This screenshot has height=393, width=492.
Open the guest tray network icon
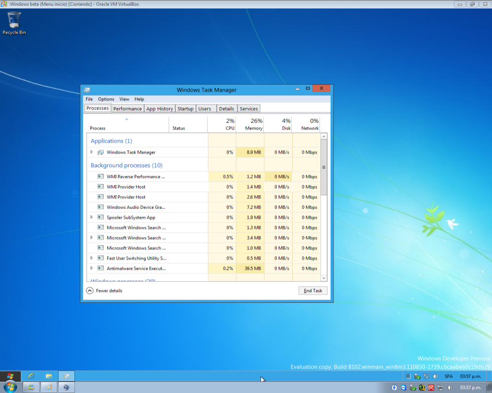point(427,376)
